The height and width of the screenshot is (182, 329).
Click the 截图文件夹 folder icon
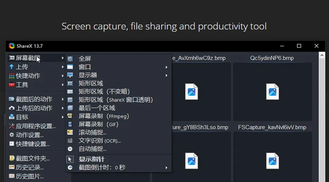pyautogui.click(x=12, y=158)
